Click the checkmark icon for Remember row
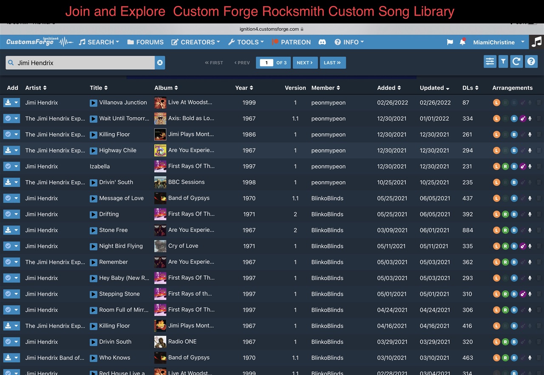 [x=8, y=262]
